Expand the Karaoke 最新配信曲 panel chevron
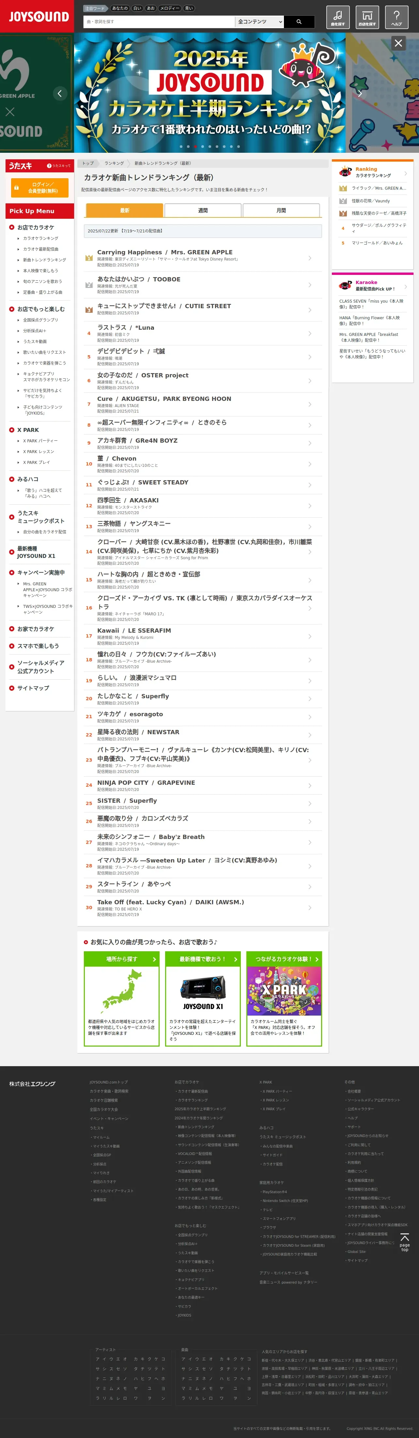The height and width of the screenshot is (1438, 419). (x=406, y=287)
